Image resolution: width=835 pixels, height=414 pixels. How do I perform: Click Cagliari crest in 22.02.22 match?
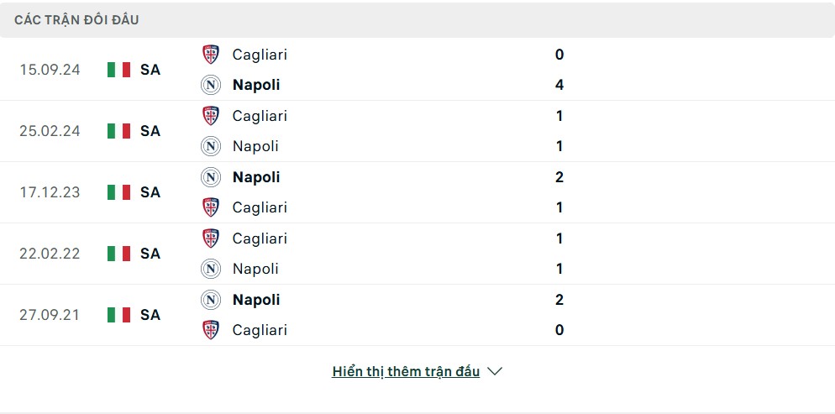pos(211,238)
